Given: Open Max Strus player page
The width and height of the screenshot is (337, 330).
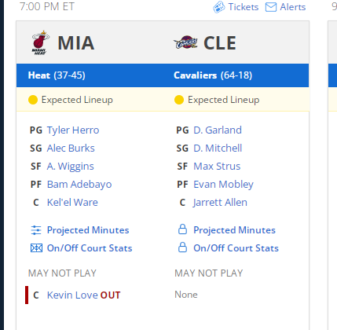Looking at the screenshot, I should pos(217,167).
